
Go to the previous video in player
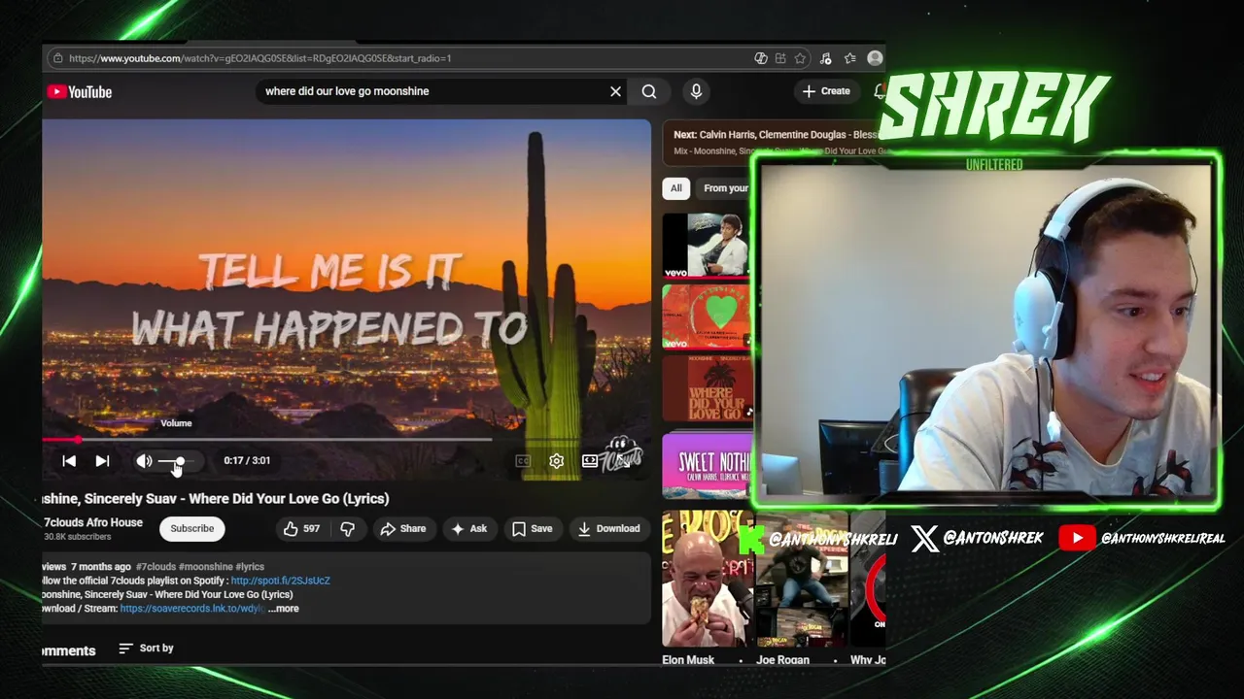[69, 461]
